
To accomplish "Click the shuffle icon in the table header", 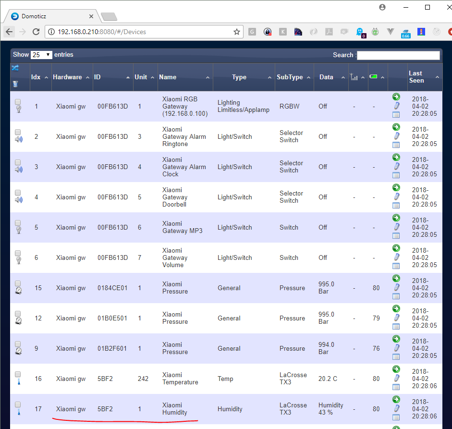I will 15,68.
